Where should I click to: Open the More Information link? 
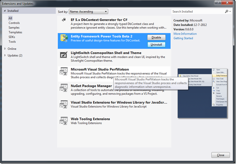tap(185, 34)
